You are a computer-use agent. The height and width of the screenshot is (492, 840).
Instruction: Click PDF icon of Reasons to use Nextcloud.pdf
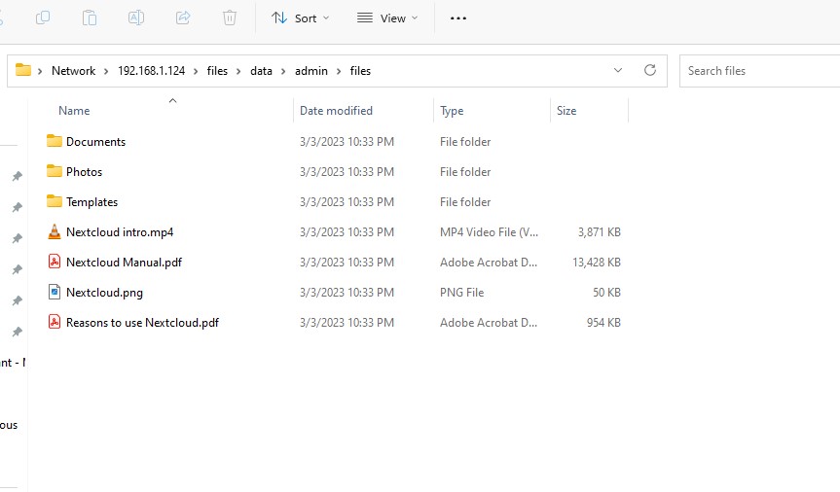[x=55, y=322]
